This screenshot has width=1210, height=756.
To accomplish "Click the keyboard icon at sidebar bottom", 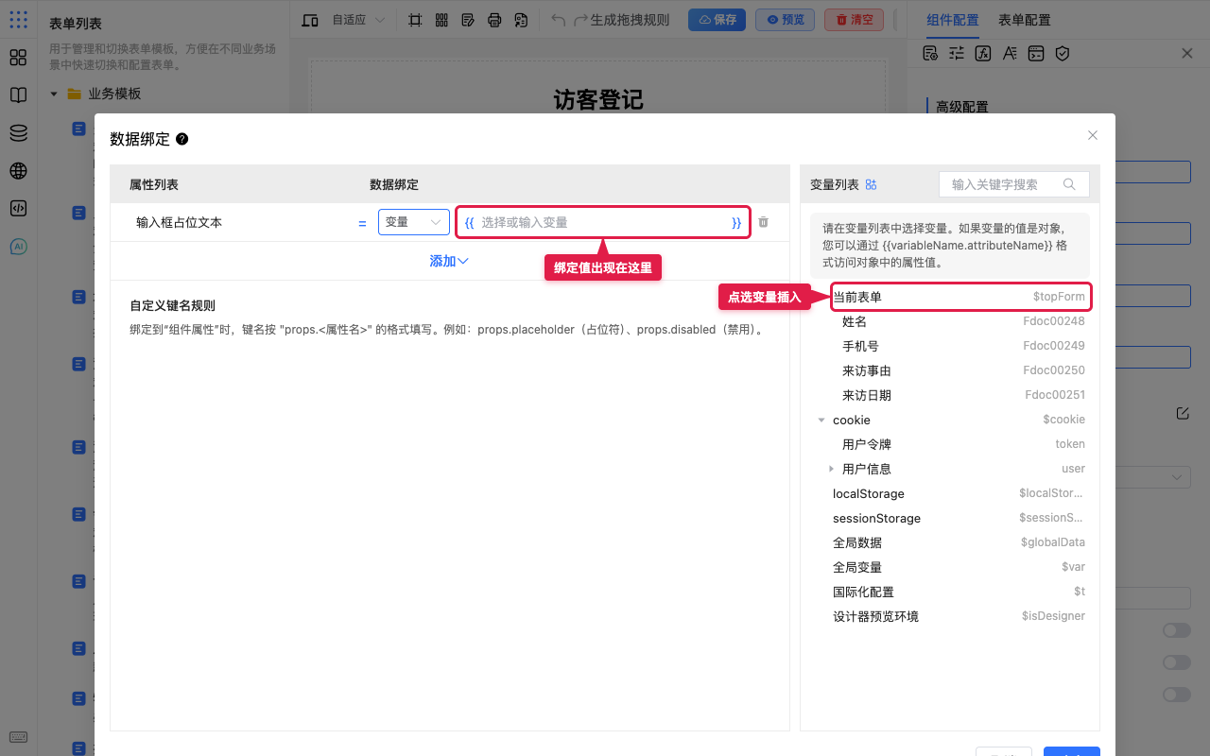I will (18, 737).
